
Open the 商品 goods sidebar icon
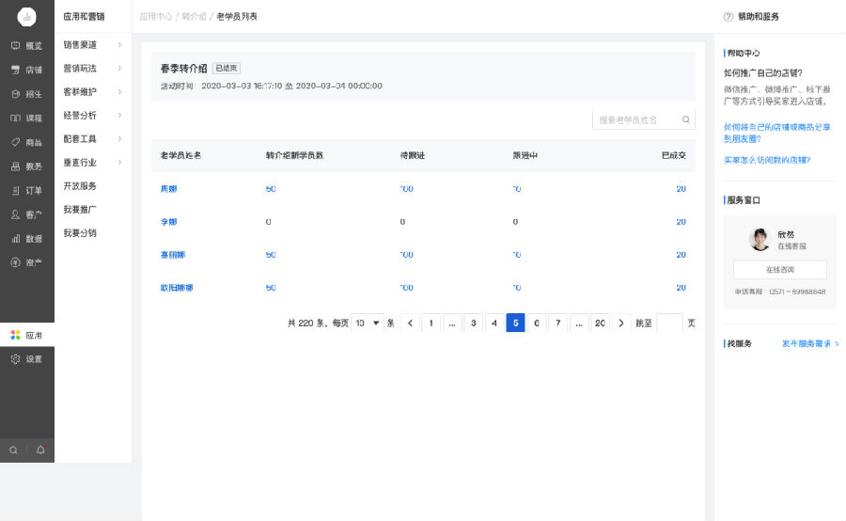tap(16, 142)
